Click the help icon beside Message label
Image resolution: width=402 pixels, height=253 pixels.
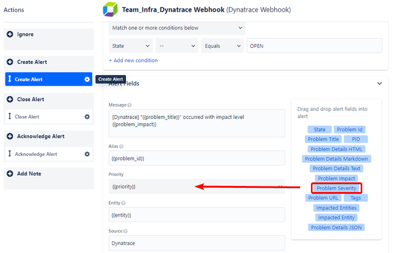click(130, 105)
